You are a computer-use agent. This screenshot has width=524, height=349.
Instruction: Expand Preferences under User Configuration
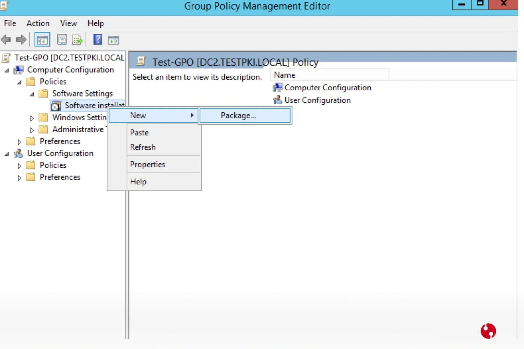click(x=19, y=178)
